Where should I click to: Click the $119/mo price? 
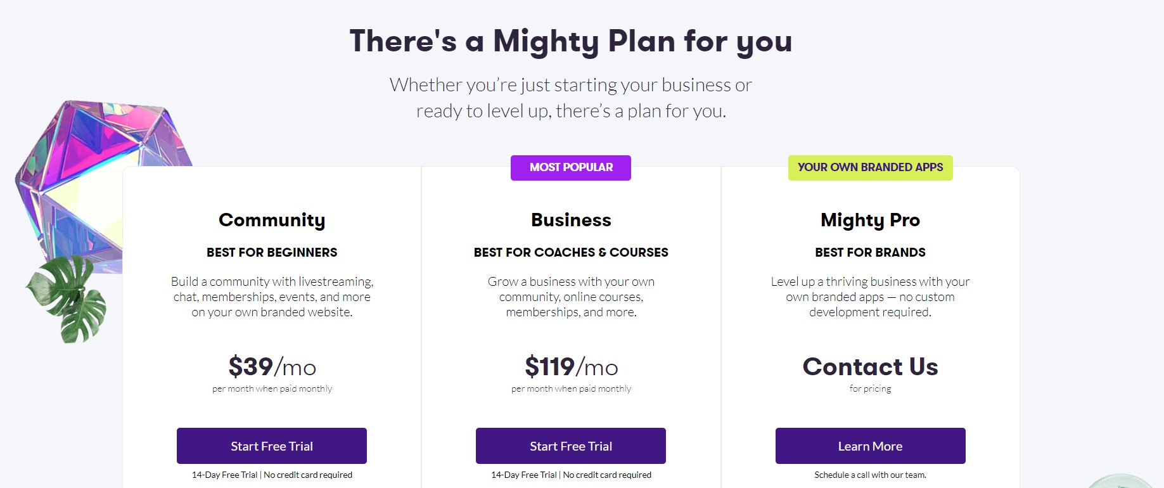571,367
